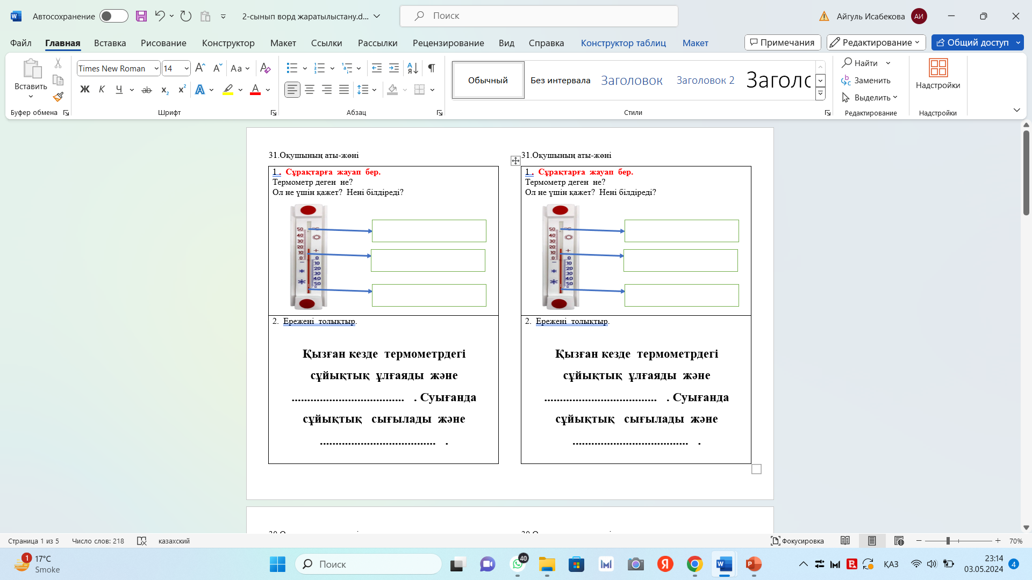Click the red font color swatch

[255, 90]
